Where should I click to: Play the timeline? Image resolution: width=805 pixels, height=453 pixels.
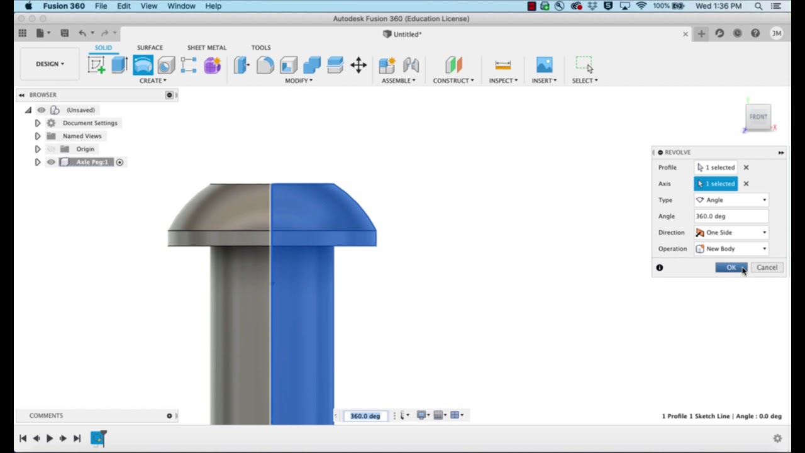coord(50,439)
